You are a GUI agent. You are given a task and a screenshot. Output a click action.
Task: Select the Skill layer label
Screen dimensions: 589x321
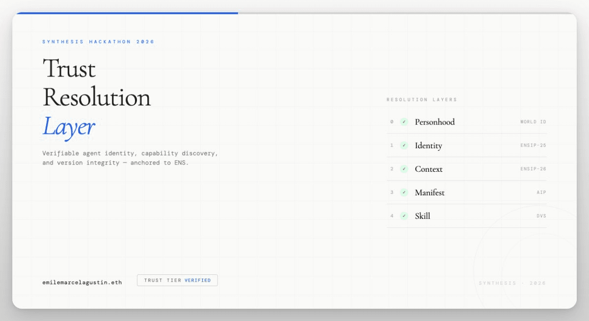pyautogui.click(x=422, y=216)
